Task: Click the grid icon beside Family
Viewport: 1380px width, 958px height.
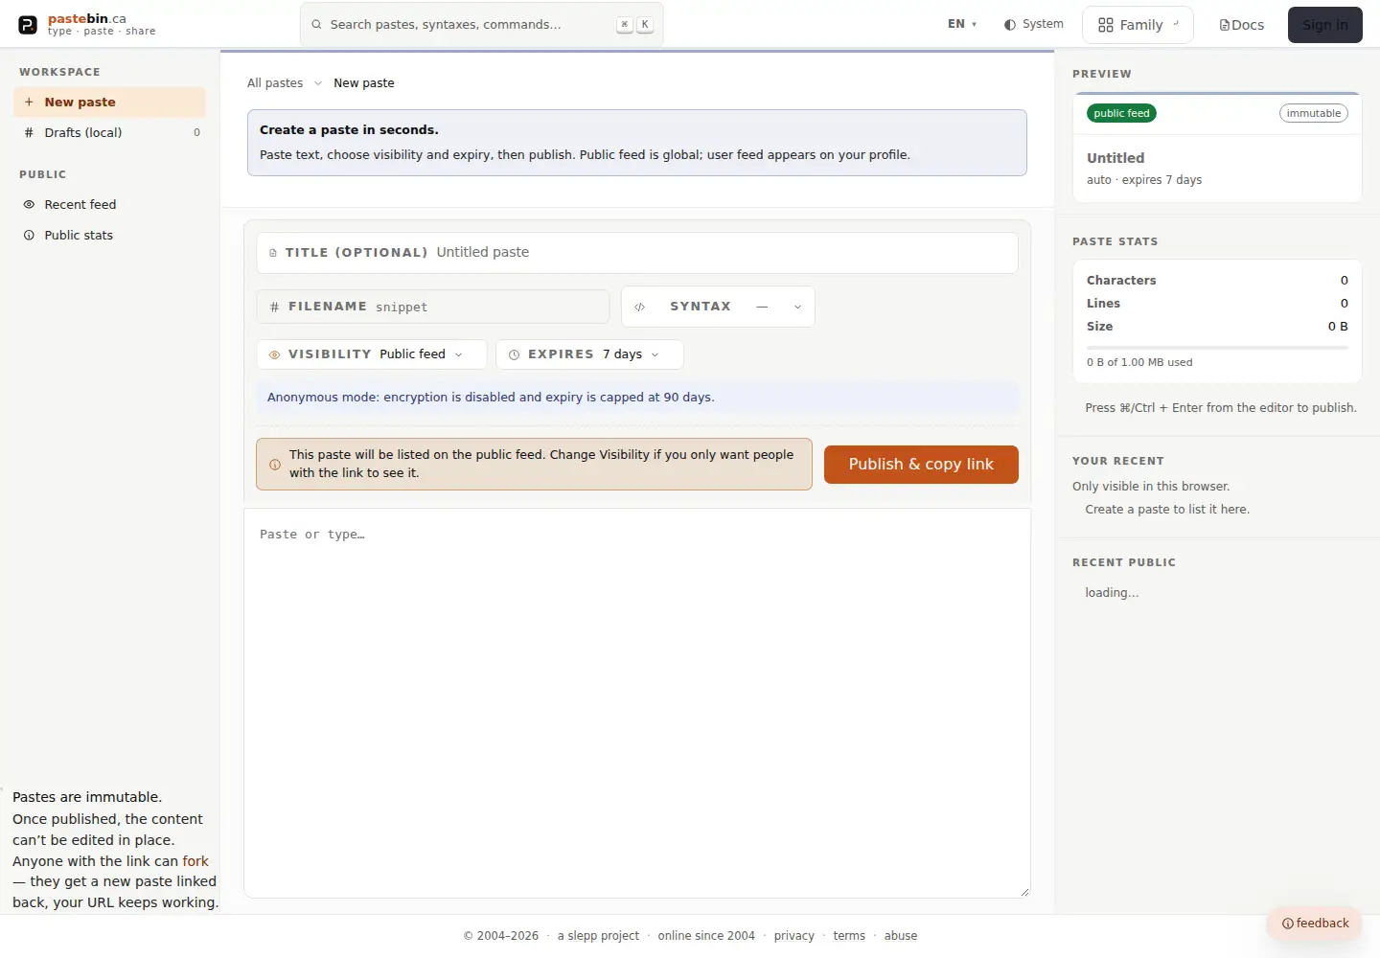Action: (1106, 25)
